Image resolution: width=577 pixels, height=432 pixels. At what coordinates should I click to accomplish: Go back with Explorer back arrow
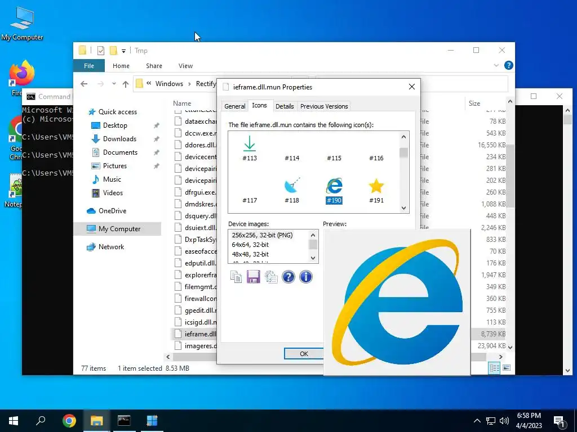click(84, 84)
